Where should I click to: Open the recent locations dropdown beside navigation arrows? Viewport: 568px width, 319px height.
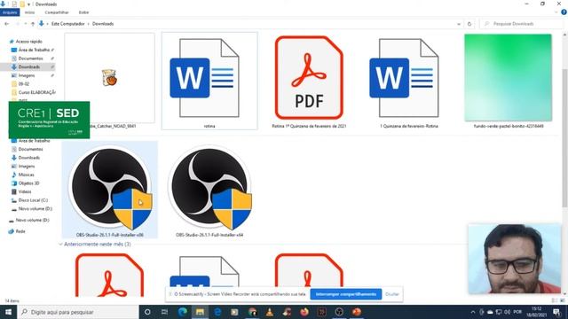[26, 24]
